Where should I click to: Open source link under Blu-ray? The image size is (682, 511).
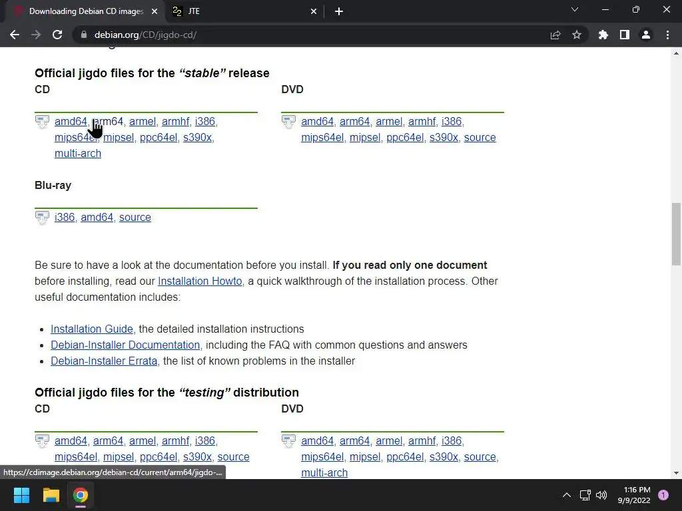tap(135, 218)
